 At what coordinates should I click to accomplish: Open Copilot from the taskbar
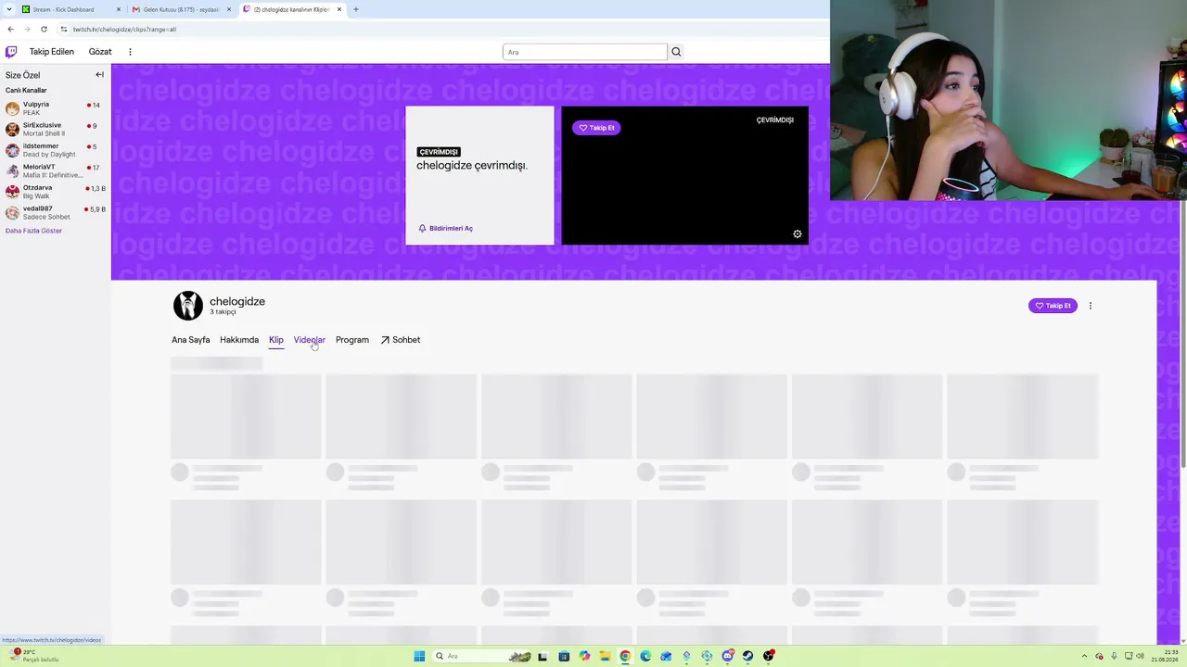584,656
